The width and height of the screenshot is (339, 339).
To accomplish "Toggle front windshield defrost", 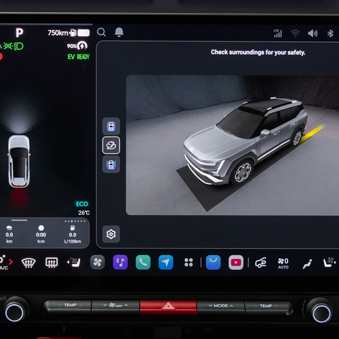I will click(x=28, y=262).
